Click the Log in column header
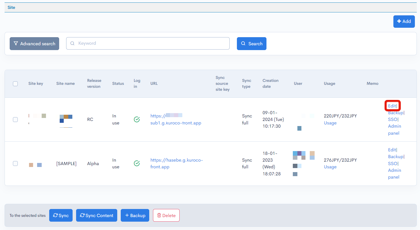 [x=137, y=83]
